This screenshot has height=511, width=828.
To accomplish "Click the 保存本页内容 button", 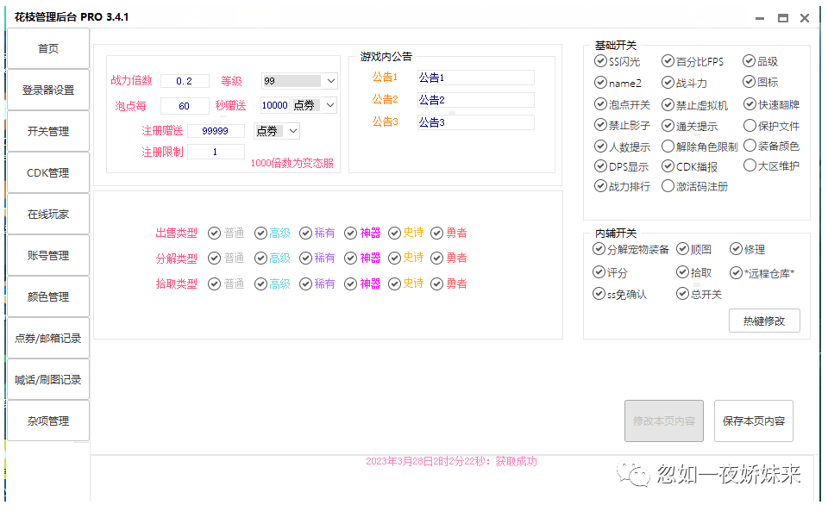I will click(753, 421).
